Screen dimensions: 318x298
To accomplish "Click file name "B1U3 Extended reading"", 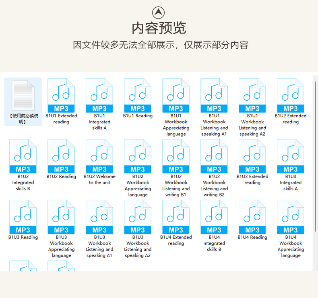I will click(x=252, y=179).
